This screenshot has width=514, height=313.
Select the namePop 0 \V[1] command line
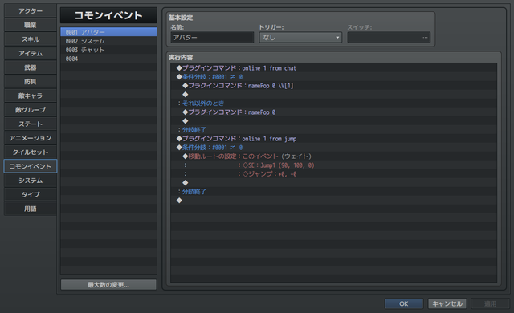pyautogui.click(x=334, y=86)
